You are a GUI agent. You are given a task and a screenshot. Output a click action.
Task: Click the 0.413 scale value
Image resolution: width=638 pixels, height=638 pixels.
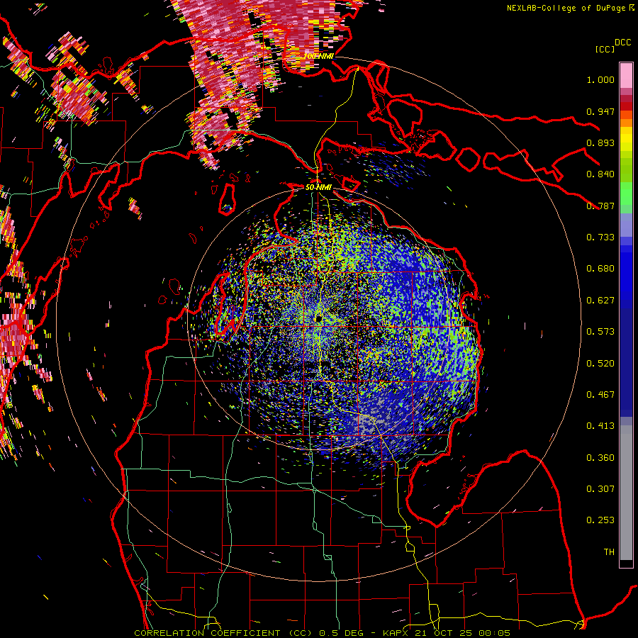600,426
